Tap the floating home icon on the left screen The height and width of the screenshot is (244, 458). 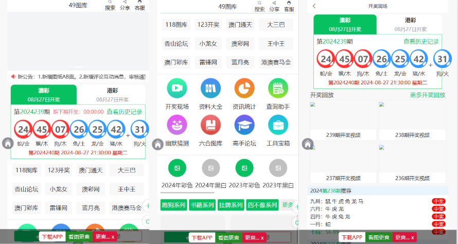point(8,144)
